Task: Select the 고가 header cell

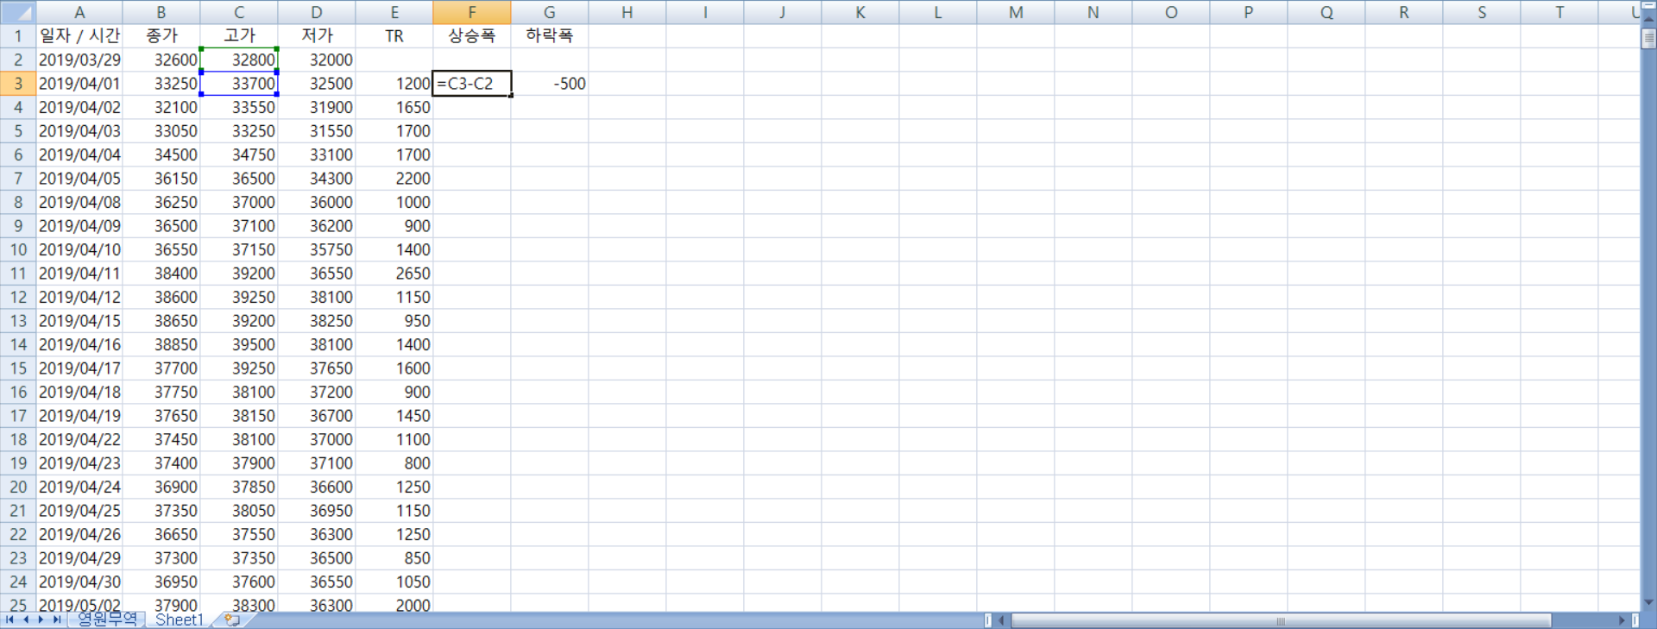Action: click(239, 35)
